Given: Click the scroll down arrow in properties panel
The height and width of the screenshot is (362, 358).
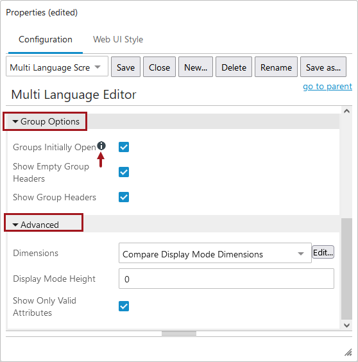Looking at the screenshot, I should [x=346, y=325].
